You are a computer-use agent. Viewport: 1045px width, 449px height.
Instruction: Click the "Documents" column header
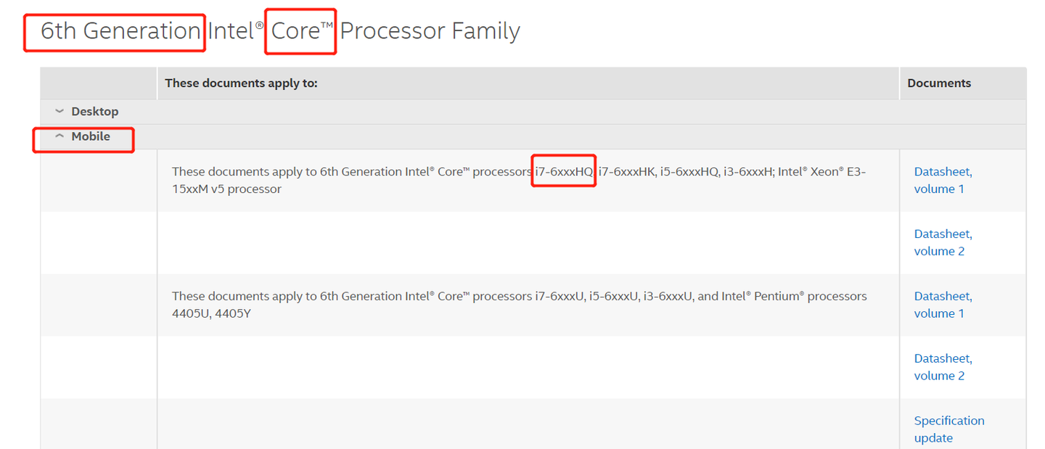point(938,83)
